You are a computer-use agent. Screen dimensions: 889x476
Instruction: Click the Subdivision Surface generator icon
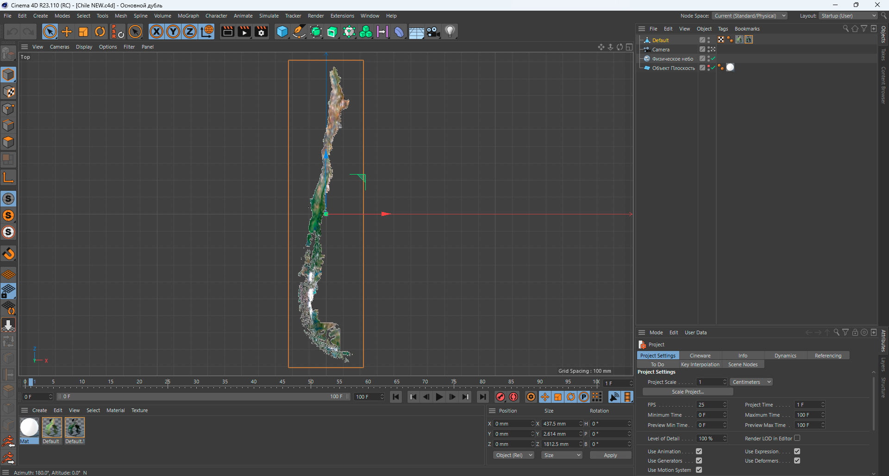click(x=316, y=32)
